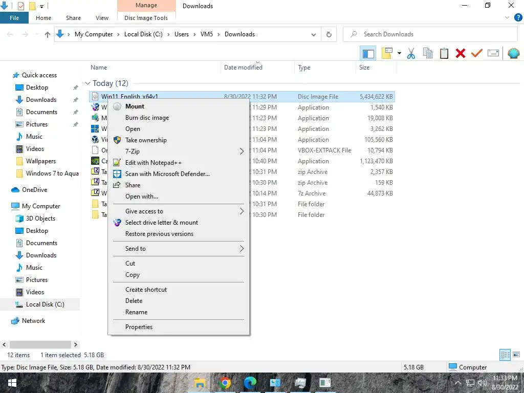Screen dimensions: 524x393
Task: Expand the ribbon with chevron
Action: click(x=507, y=18)
